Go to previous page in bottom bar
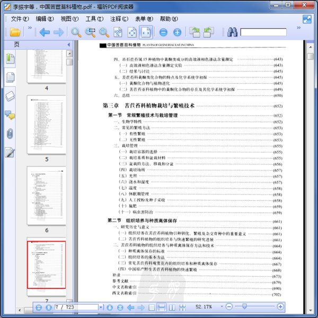This screenshot has width=318, height=318. tap(49, 307)
